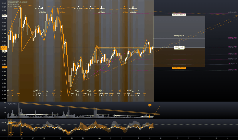
Task: Click the 50.00% Fibonacci level label
Action: (233, 59)
